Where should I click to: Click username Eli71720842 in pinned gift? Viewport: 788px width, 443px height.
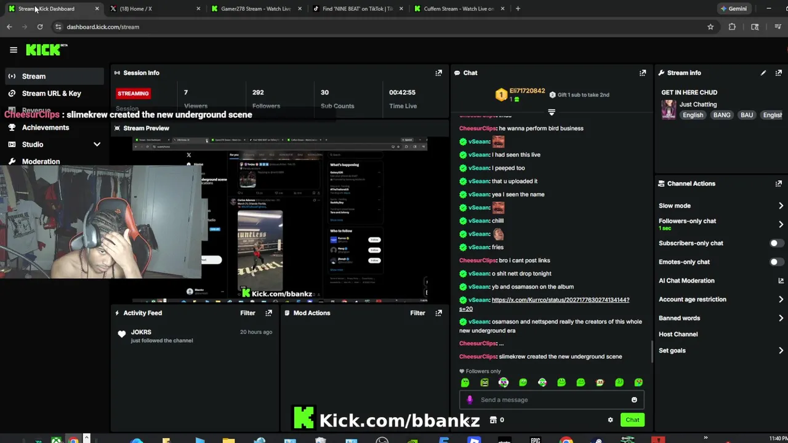click(x=527, y=91)
